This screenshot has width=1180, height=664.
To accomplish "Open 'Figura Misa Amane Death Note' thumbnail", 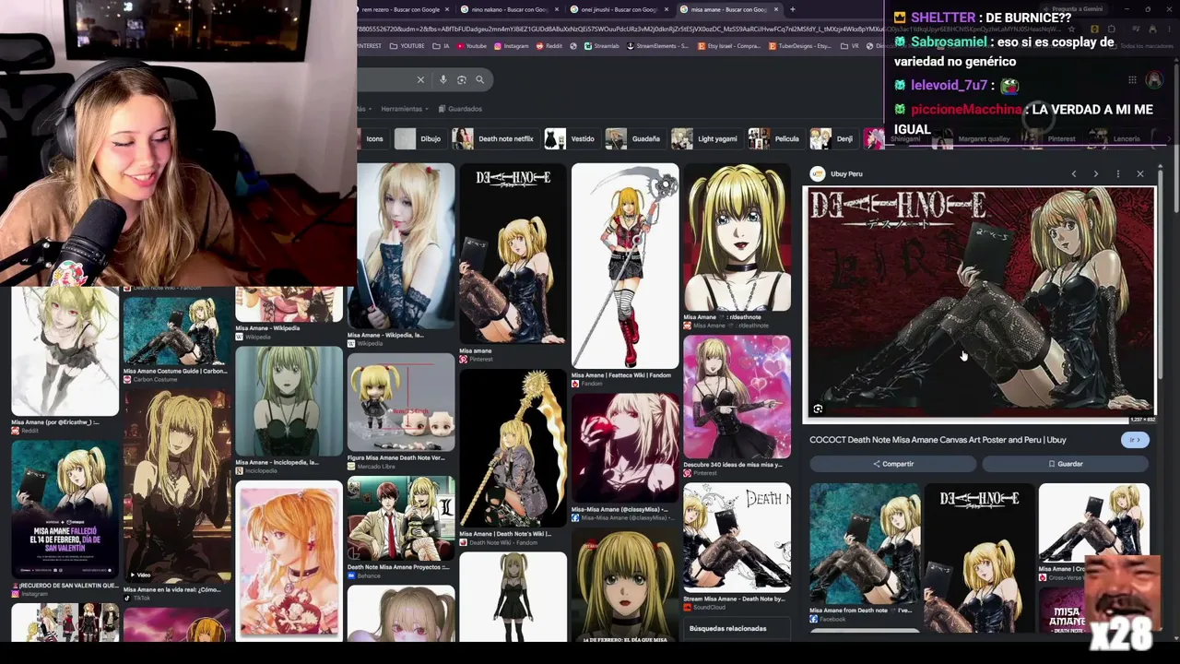I will point(401,402).
